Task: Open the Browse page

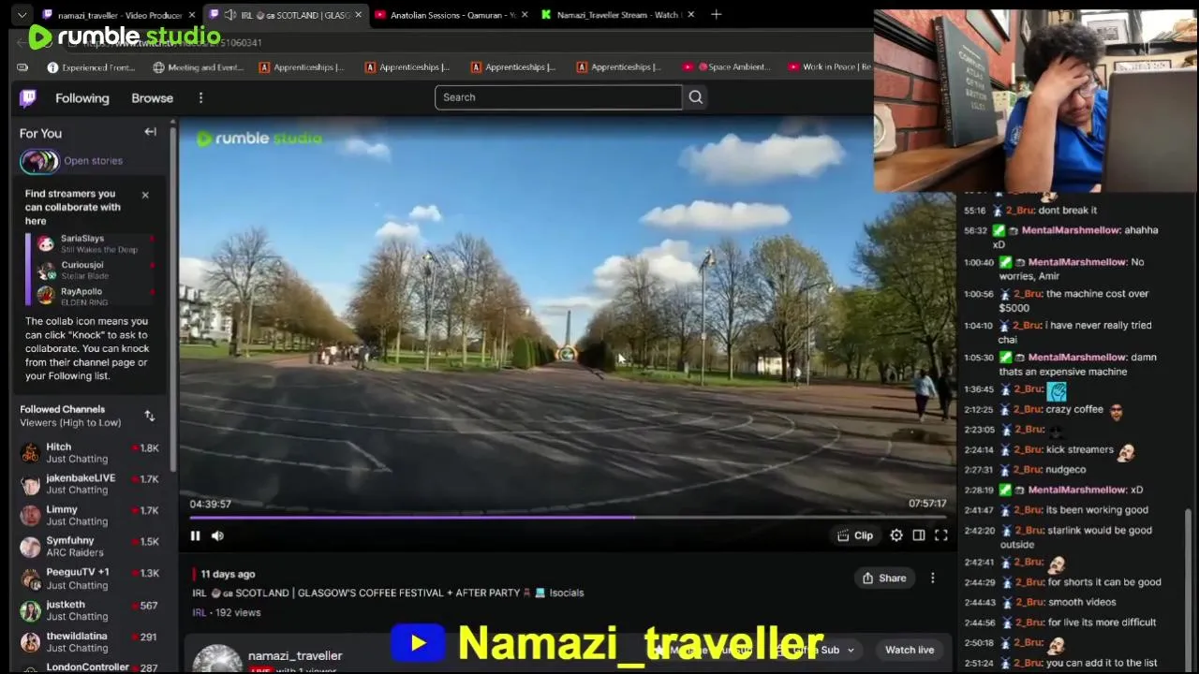Action: pyautogui.click(x=152, y=98)
